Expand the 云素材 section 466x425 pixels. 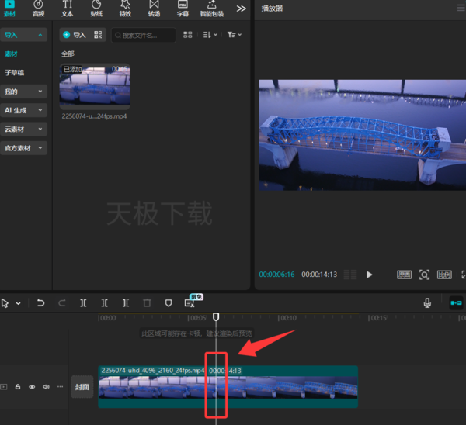point(24,129)
